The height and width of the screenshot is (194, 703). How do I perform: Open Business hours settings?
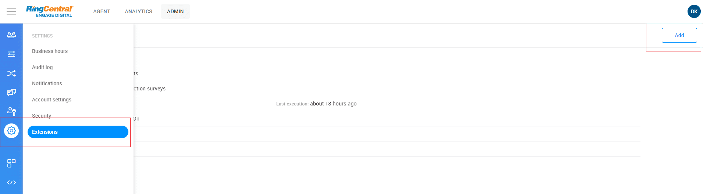50,51
